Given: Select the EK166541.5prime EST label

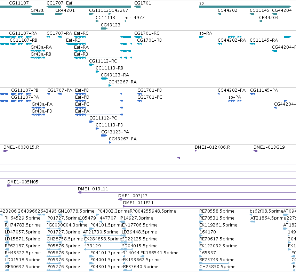Looking at the screenshot, I should point(159,253).
